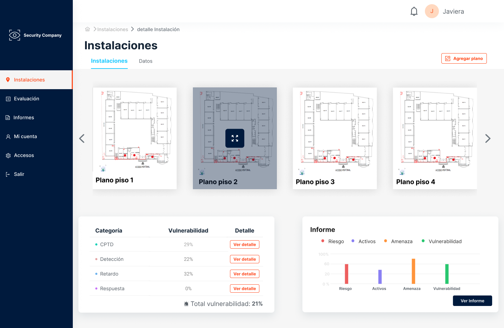Expand Plano piso 2 fullscreen icon

[x=235, y=138]
